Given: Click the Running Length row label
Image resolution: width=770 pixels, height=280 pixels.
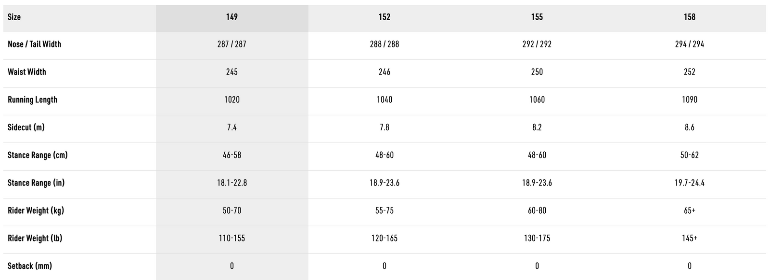Looking at the screenshot, I should pos(33,100).
